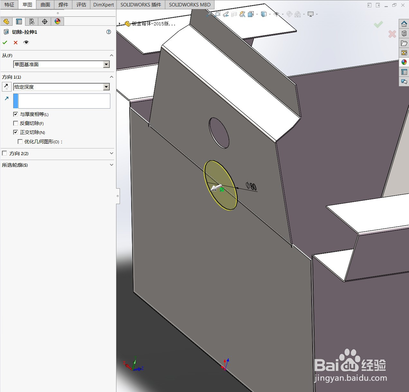Switch to the '特征' tab
This screenshot has width=409, height=392.
pos(9,4)
